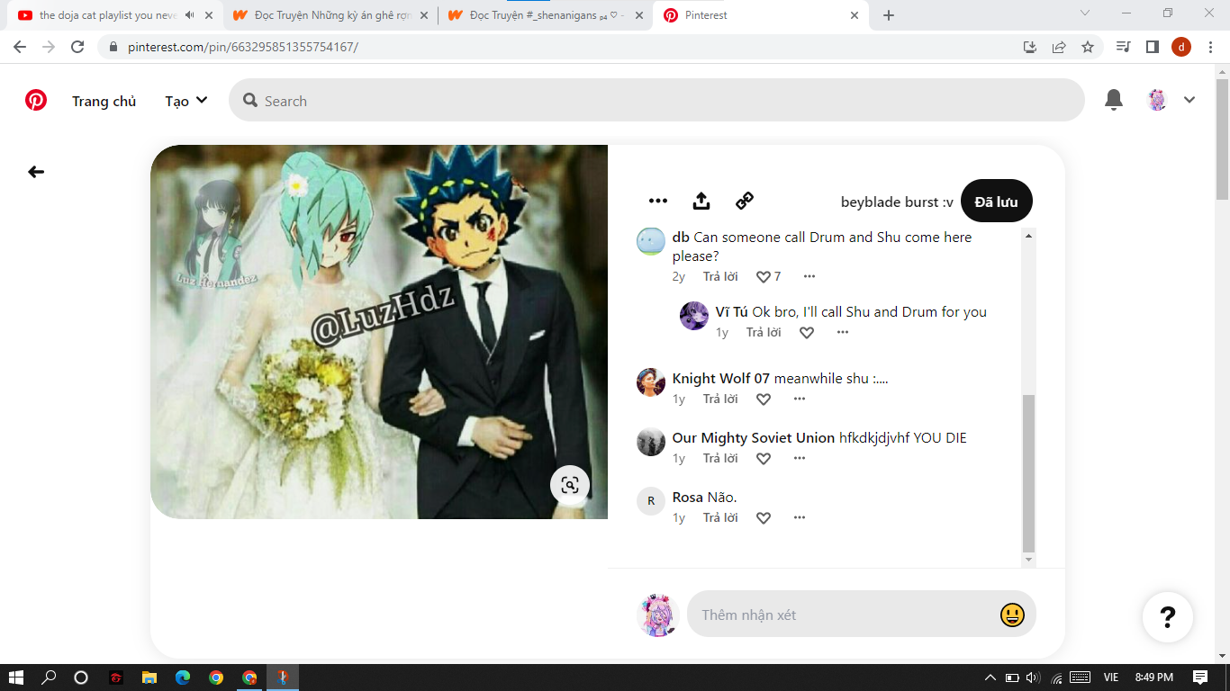Screen dimensions: 1230x691
Task: Go to Trang chủ home link
Action: pos(104,101)
